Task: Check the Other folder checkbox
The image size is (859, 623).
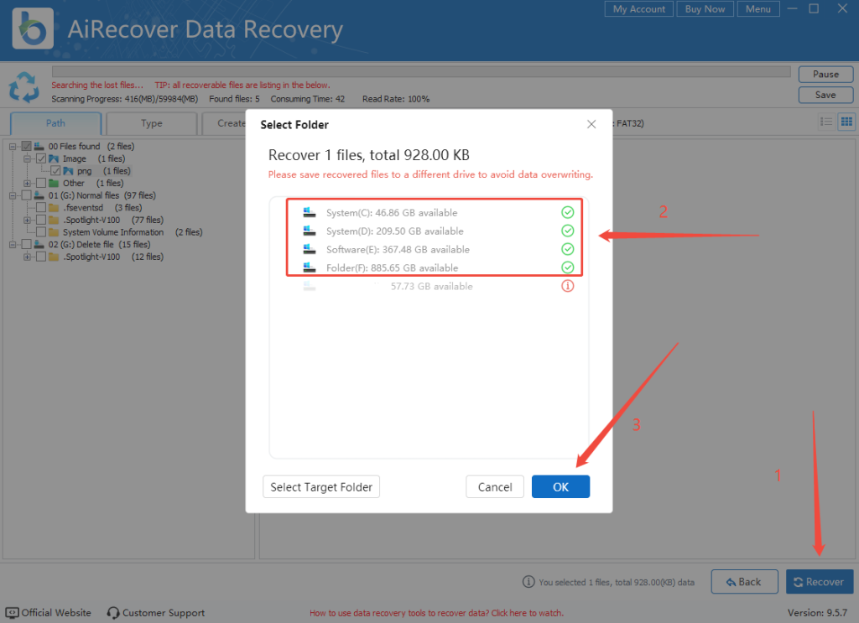Action: coord(40,183)
